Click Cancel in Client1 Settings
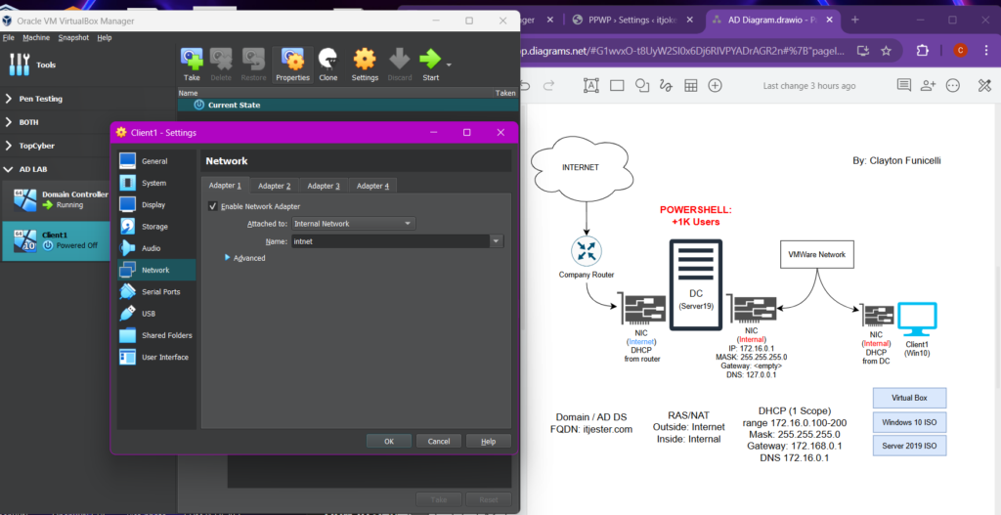The width and height of the screenshot is (1001, 515). coord(439,441)
